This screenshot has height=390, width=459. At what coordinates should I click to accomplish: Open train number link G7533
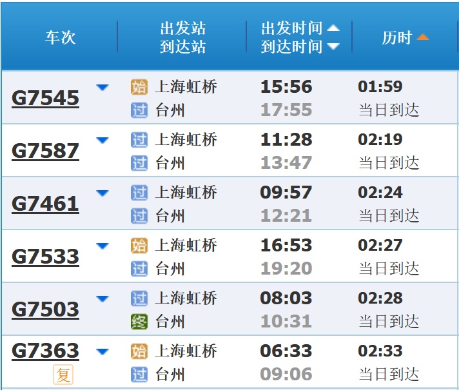[x=45, y=257]
